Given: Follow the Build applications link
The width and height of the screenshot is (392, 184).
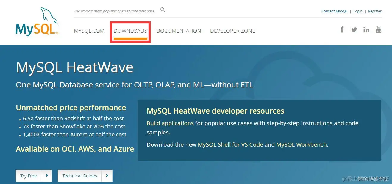Looking at the screenshot, I should 170,123.
